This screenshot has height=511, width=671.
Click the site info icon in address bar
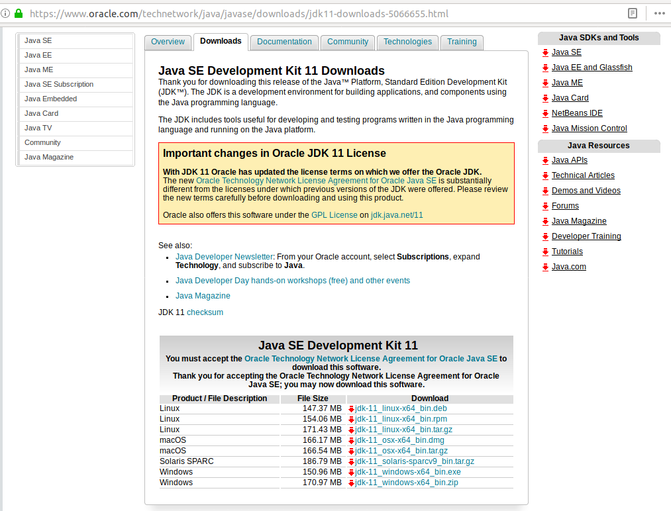(5, 13)
